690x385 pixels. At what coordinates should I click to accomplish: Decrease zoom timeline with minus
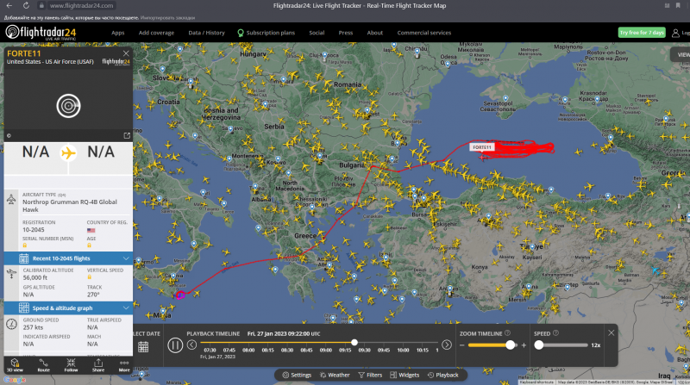coord(462,345)
